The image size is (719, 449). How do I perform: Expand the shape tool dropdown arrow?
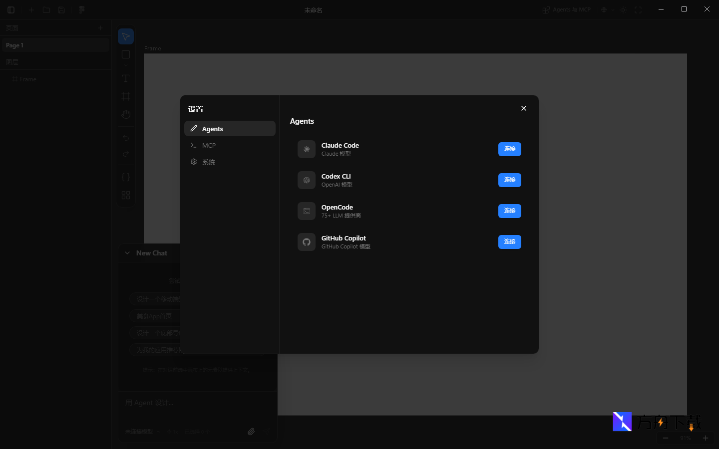126,65
